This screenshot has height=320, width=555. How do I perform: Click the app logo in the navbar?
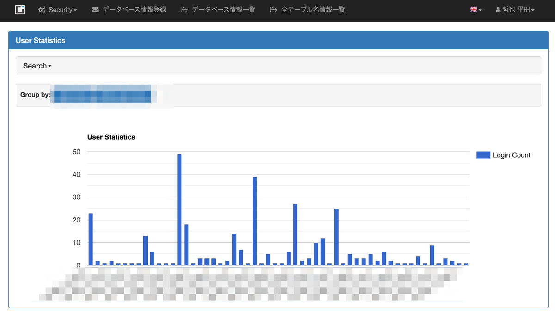pos(20,10)
